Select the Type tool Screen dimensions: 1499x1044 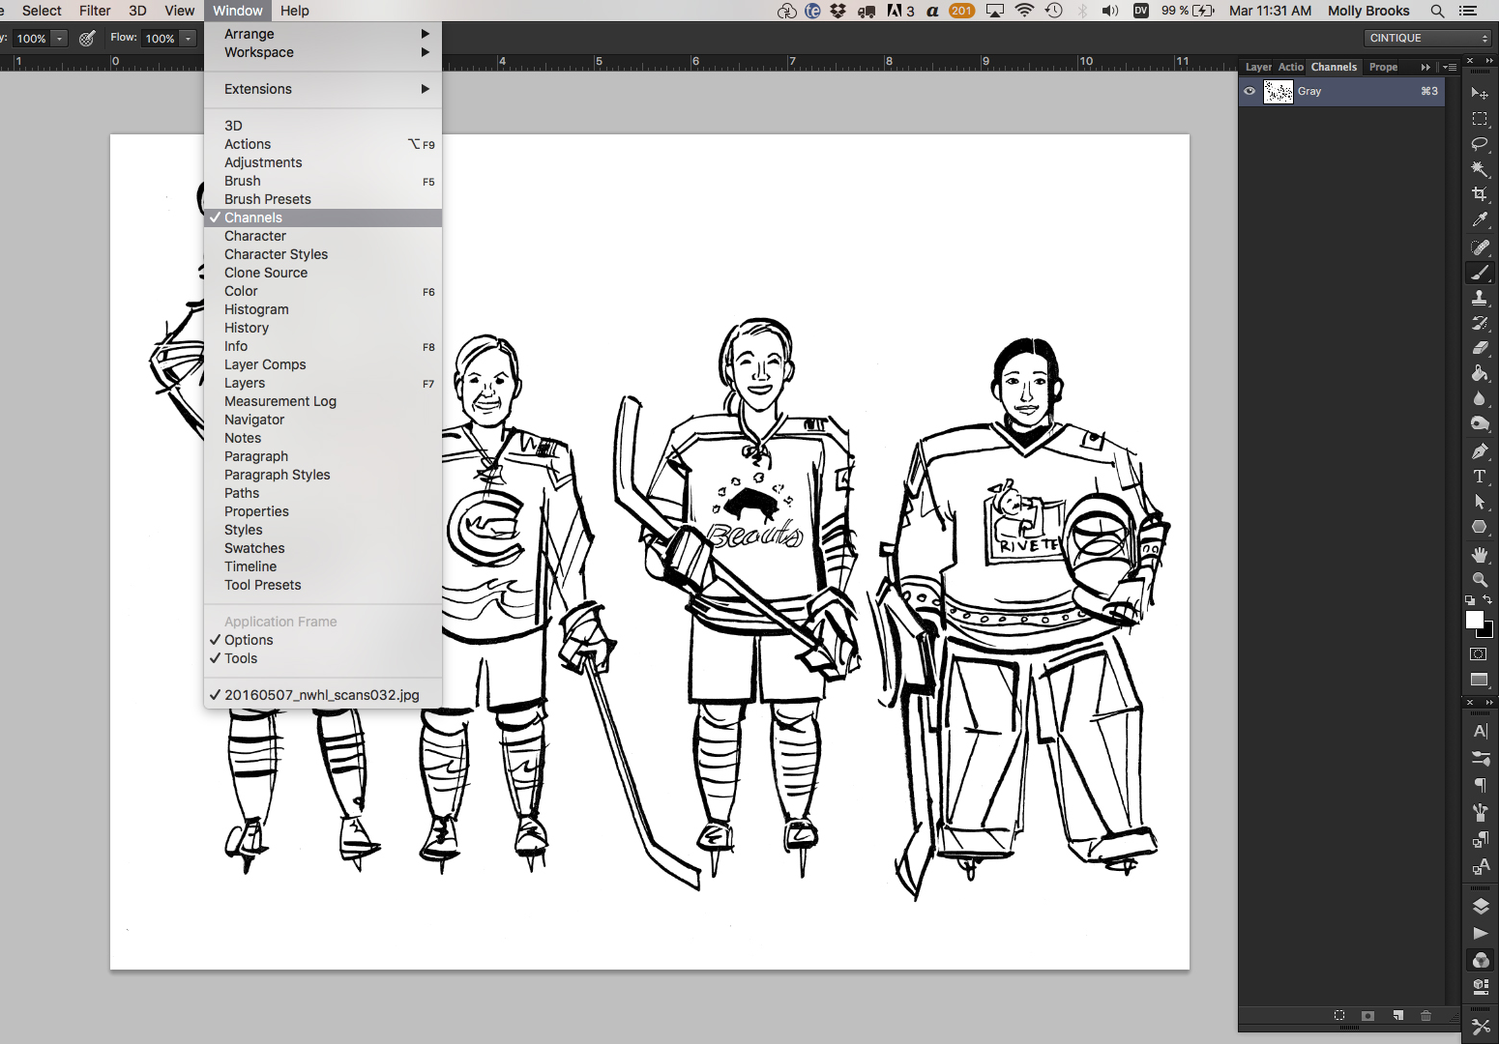[x=1480, y=477]
